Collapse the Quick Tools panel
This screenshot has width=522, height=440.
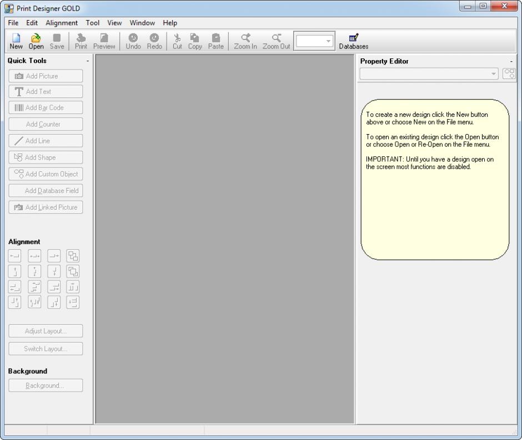pyautogui.click(x=88, y=61)
